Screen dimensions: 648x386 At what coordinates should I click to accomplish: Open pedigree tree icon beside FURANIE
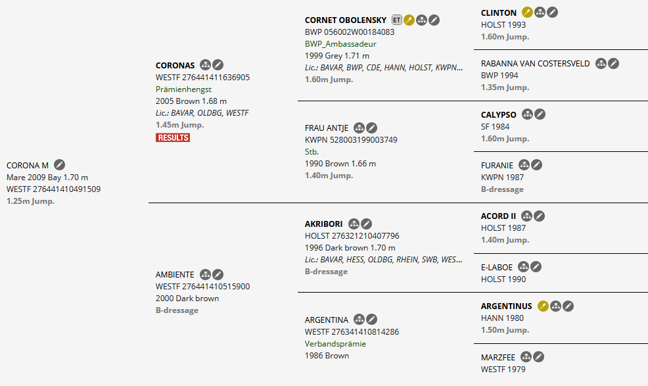(524, 164)
